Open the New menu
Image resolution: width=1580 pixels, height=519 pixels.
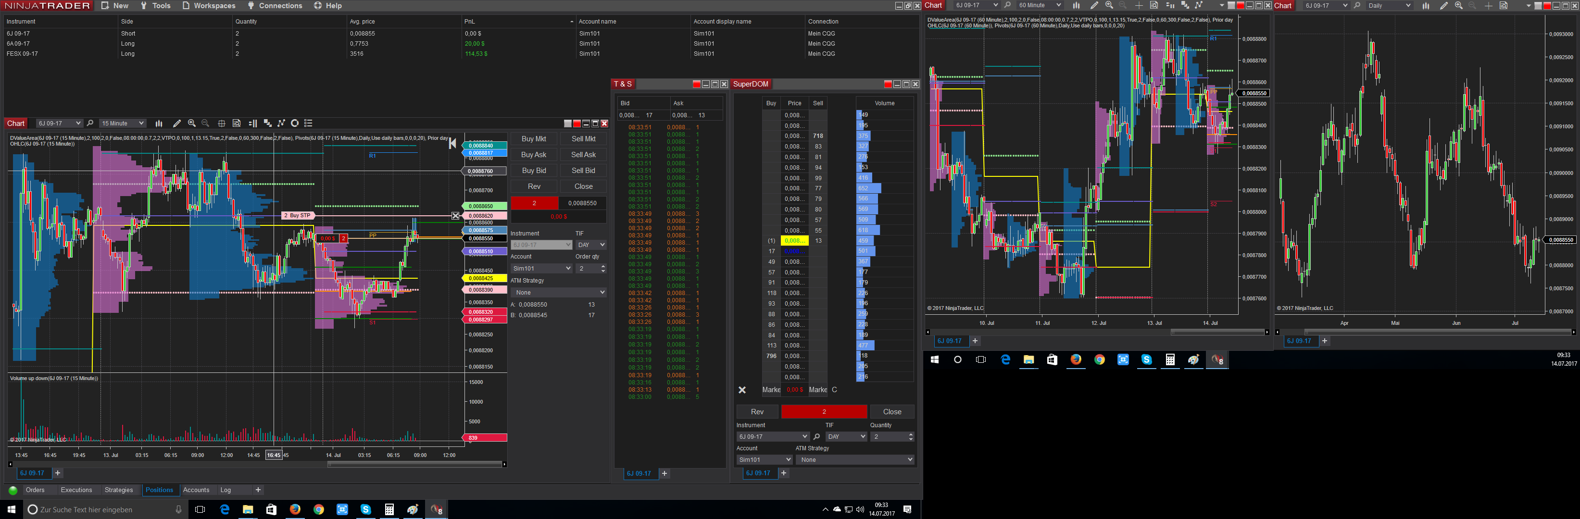[x=115, y=5]
